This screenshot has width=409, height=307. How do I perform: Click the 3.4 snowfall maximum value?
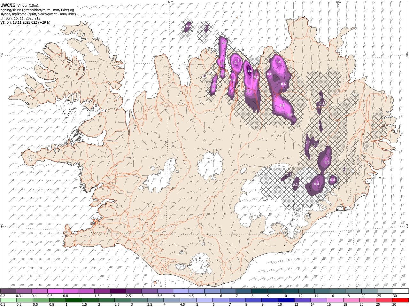pos(250,71)
